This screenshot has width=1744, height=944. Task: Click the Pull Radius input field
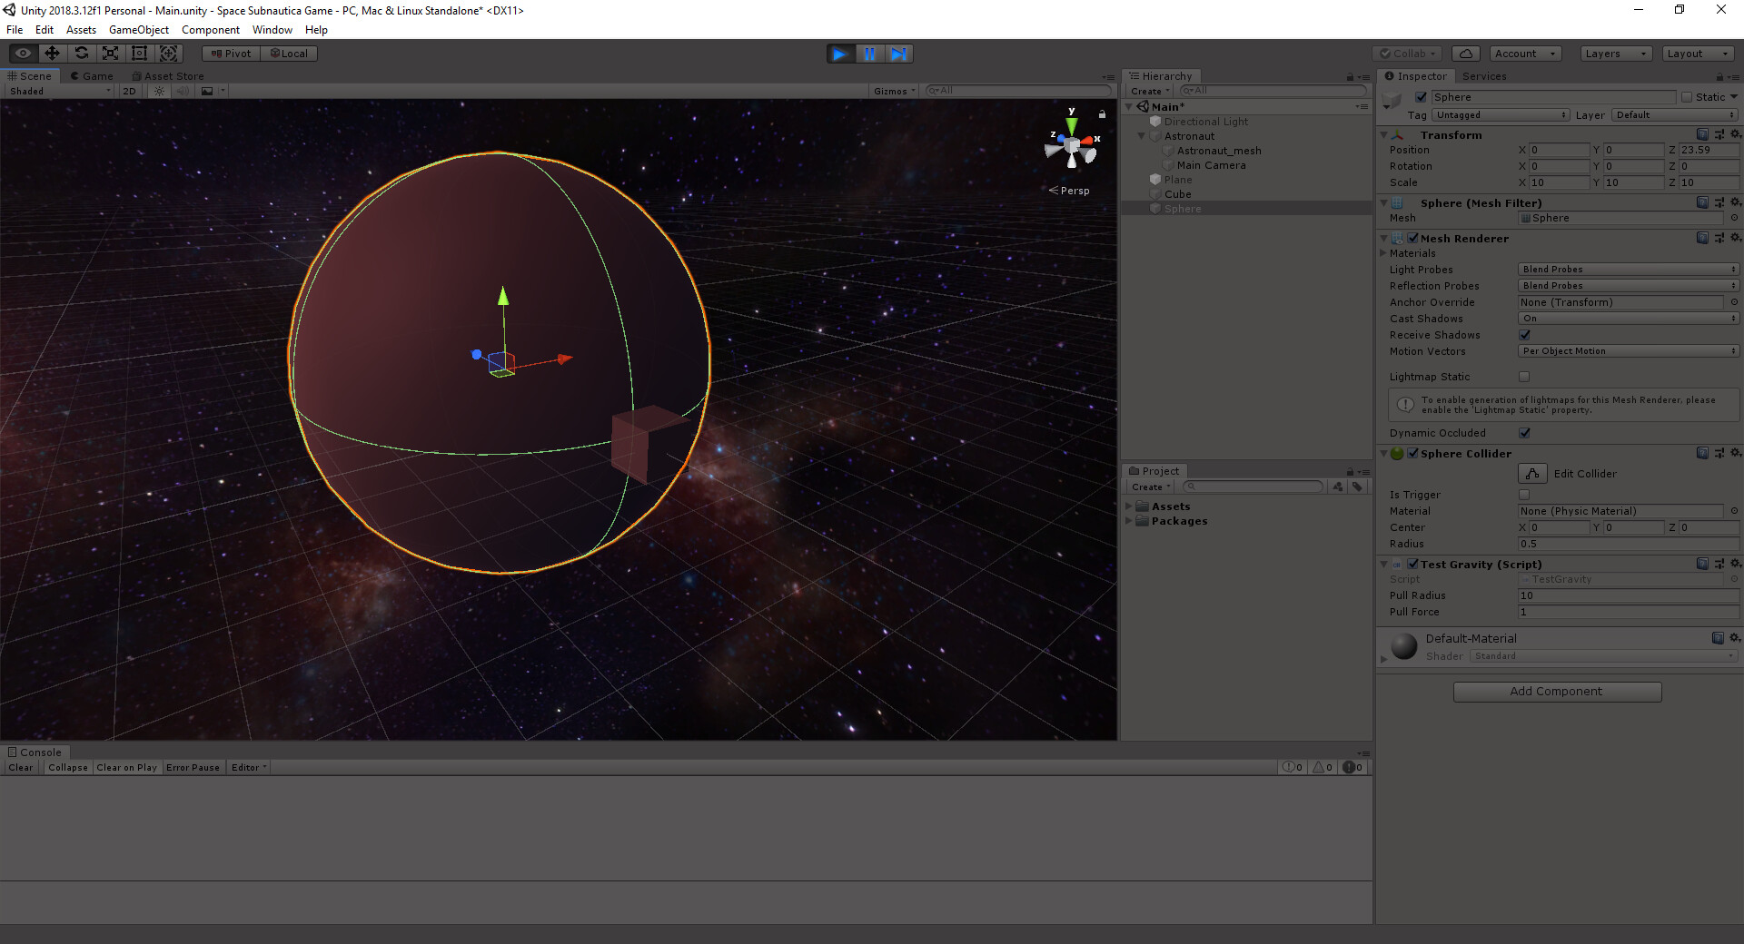tap(1626, 595)
